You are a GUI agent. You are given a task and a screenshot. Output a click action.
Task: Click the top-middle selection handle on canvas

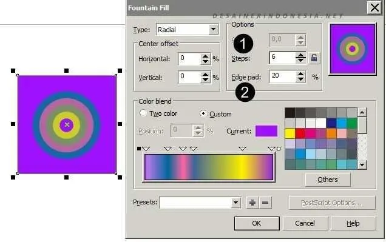click(66, 70)
